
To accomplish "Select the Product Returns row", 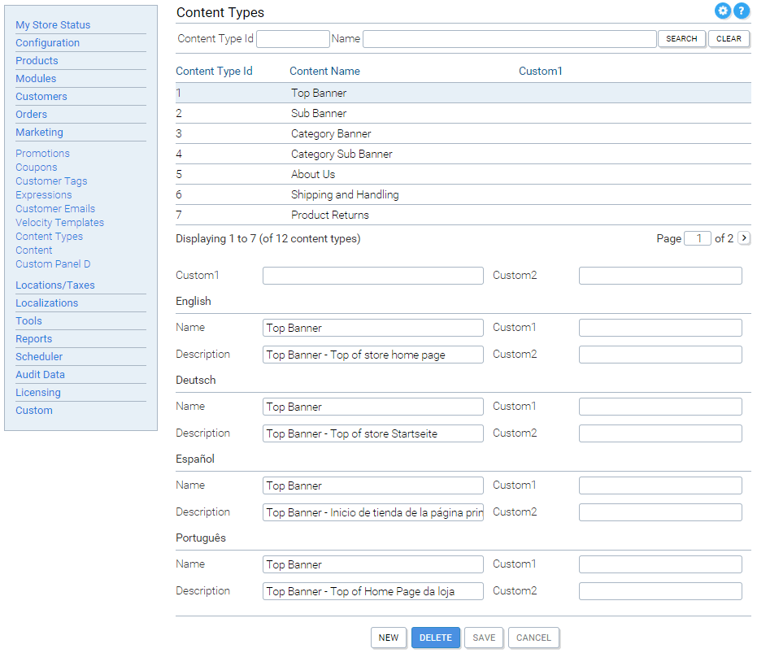I will point(463,215).
